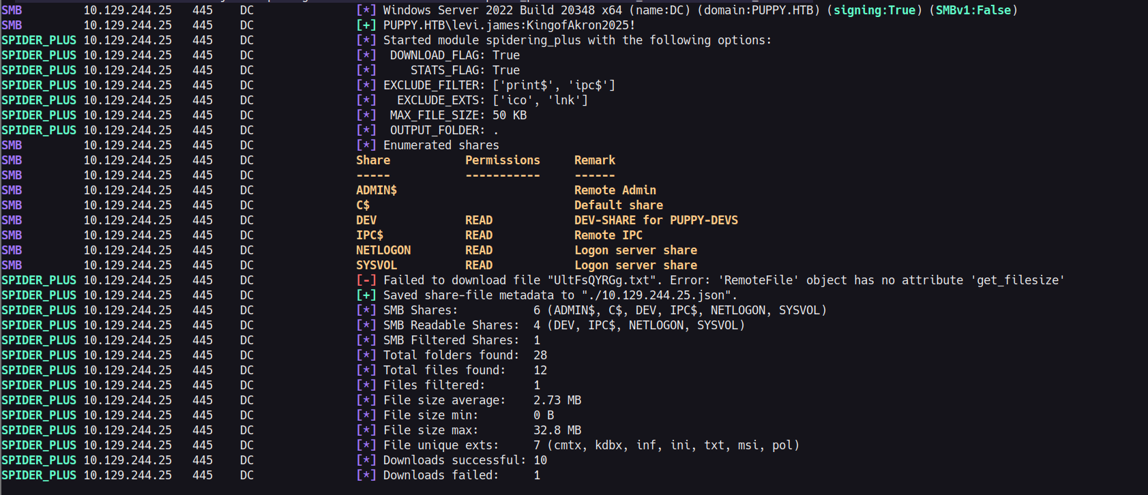Click the 'ADMIN$' share name

(377, 190)
